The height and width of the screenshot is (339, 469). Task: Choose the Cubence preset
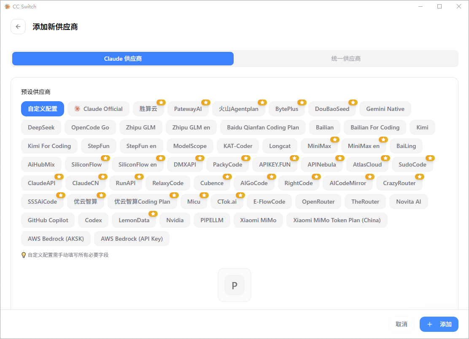point(212,183)
